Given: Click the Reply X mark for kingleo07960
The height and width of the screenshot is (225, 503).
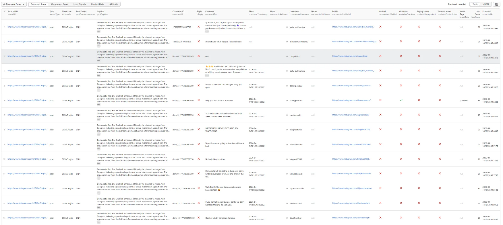Looking at the screenshot, I should [199, 159].
